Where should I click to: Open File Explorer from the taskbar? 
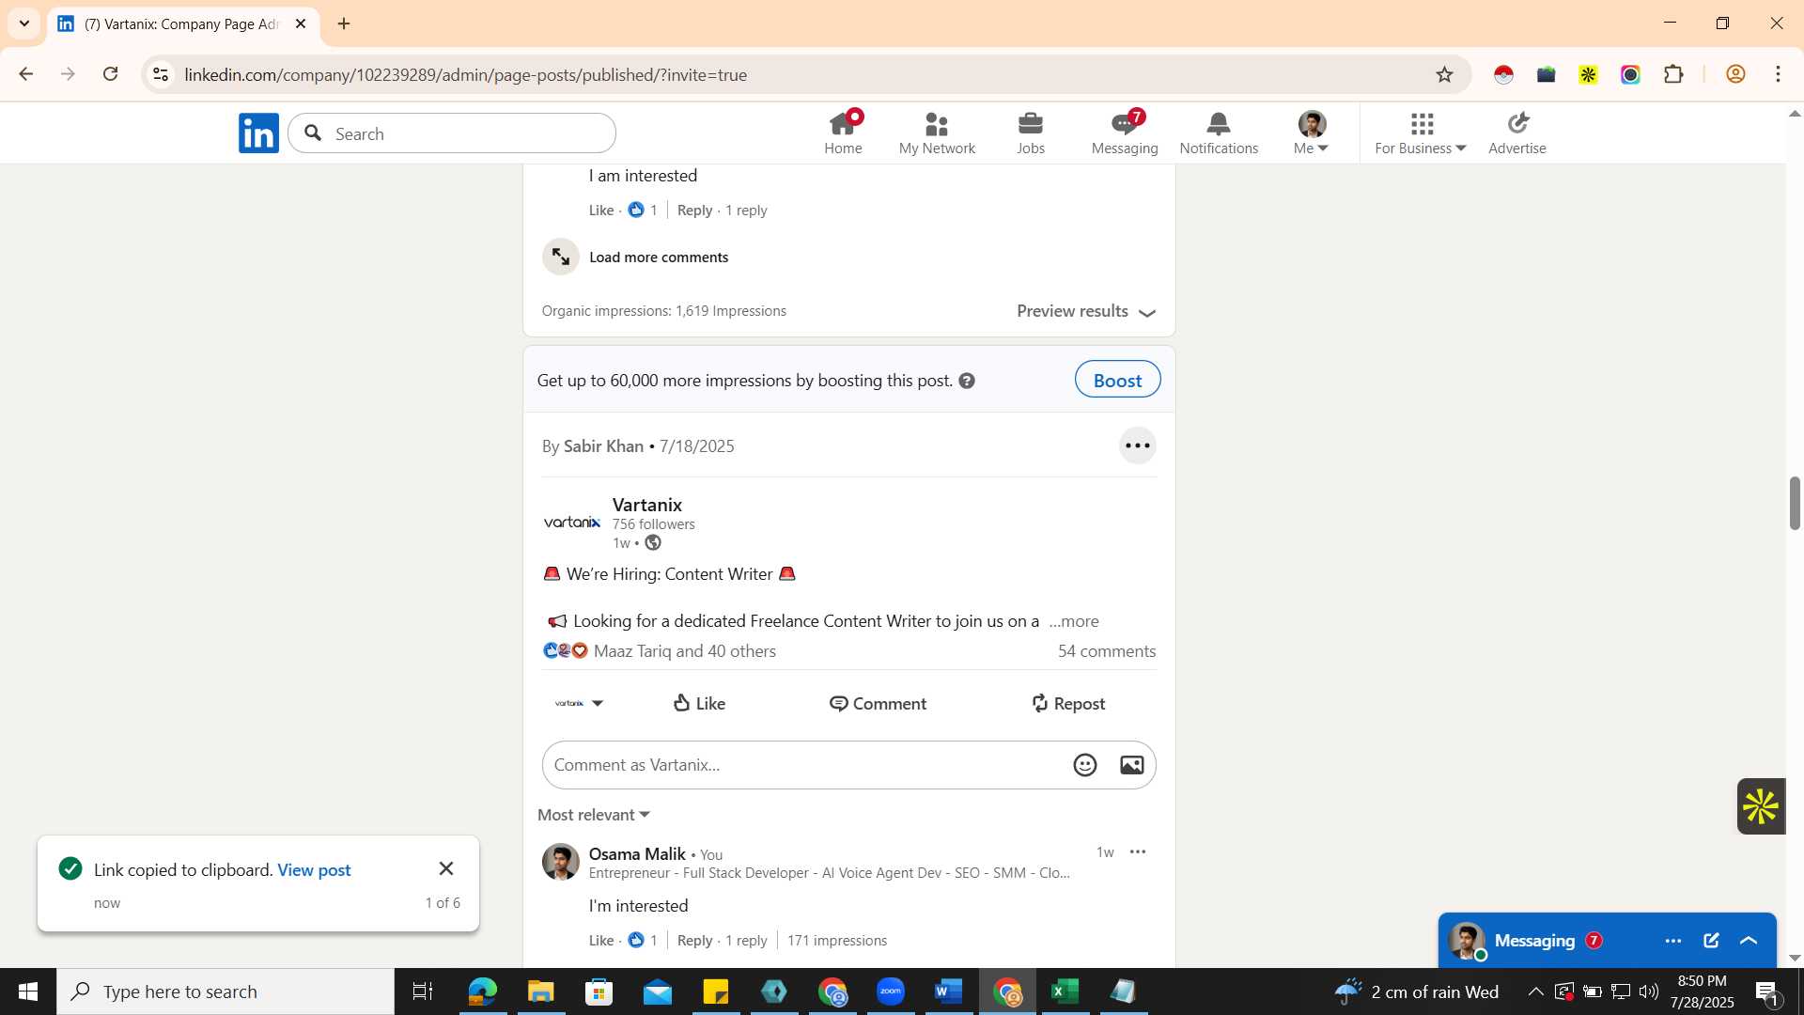(540, 992)
